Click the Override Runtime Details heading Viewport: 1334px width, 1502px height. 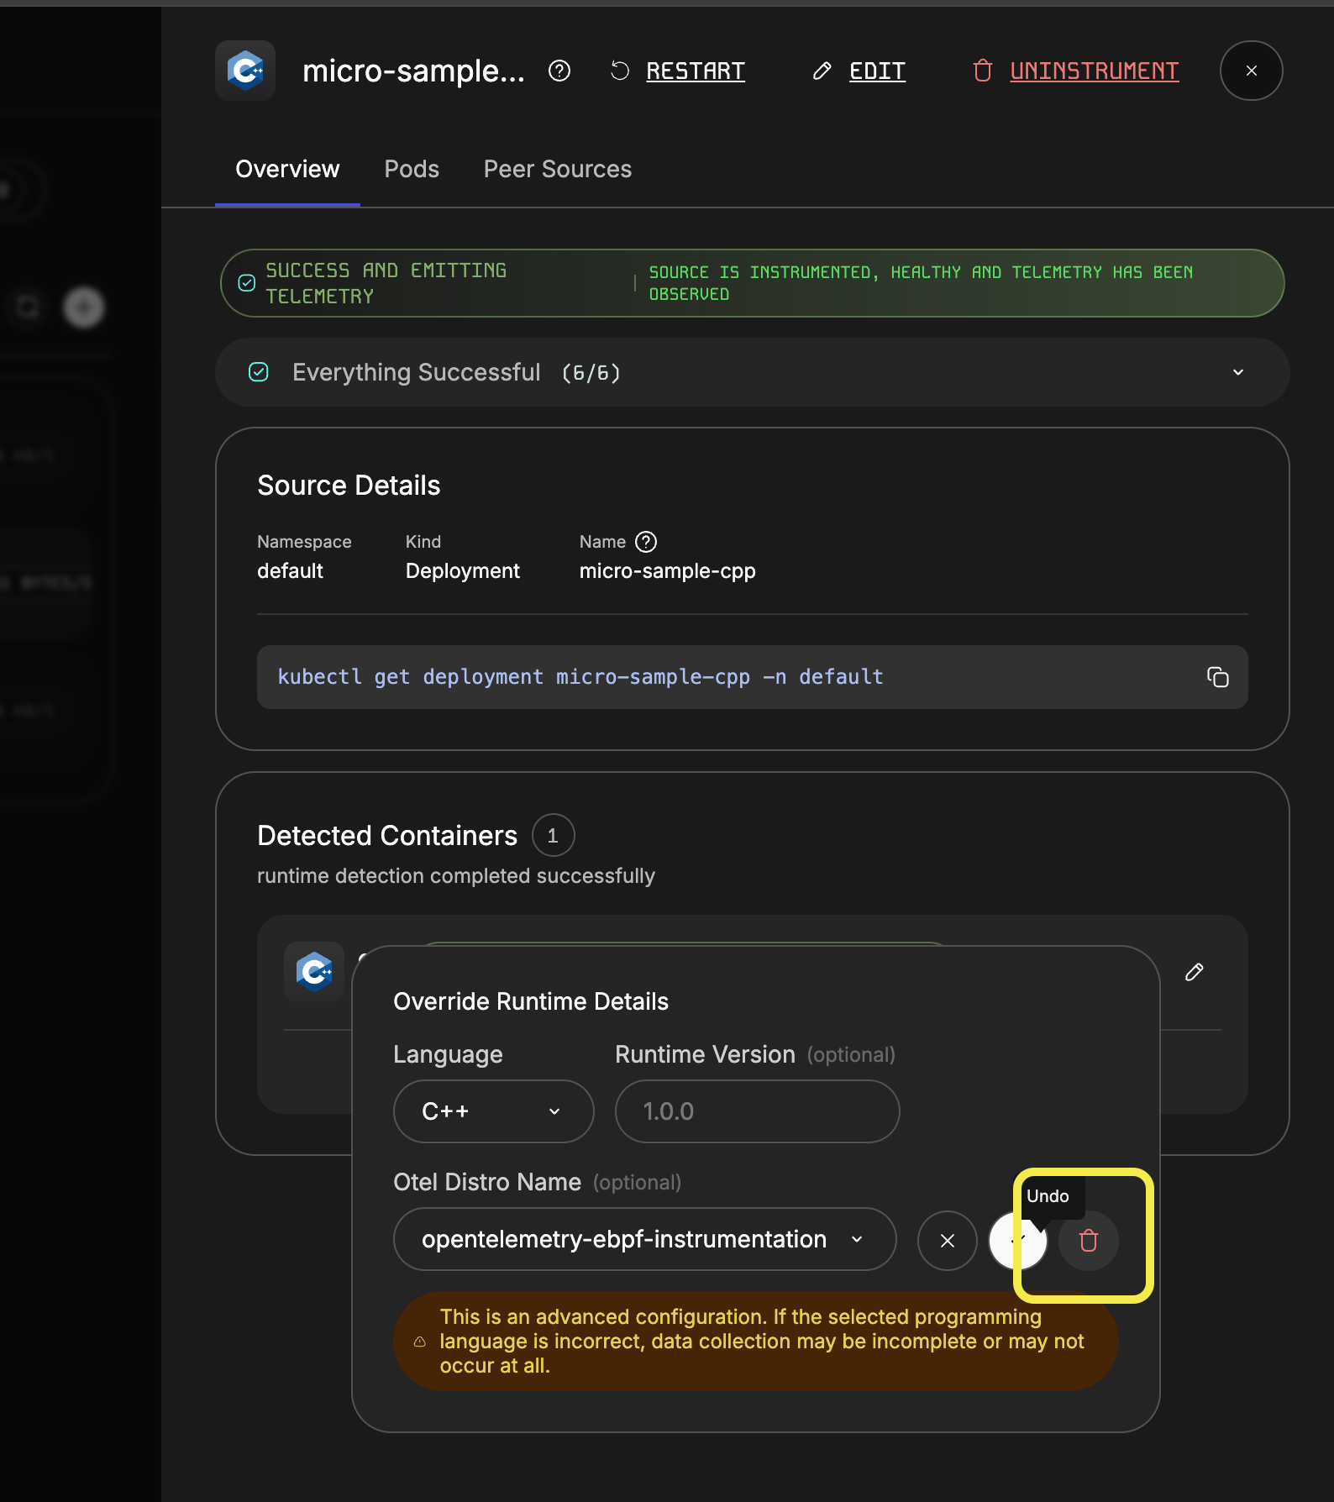tap(531, 1001)
